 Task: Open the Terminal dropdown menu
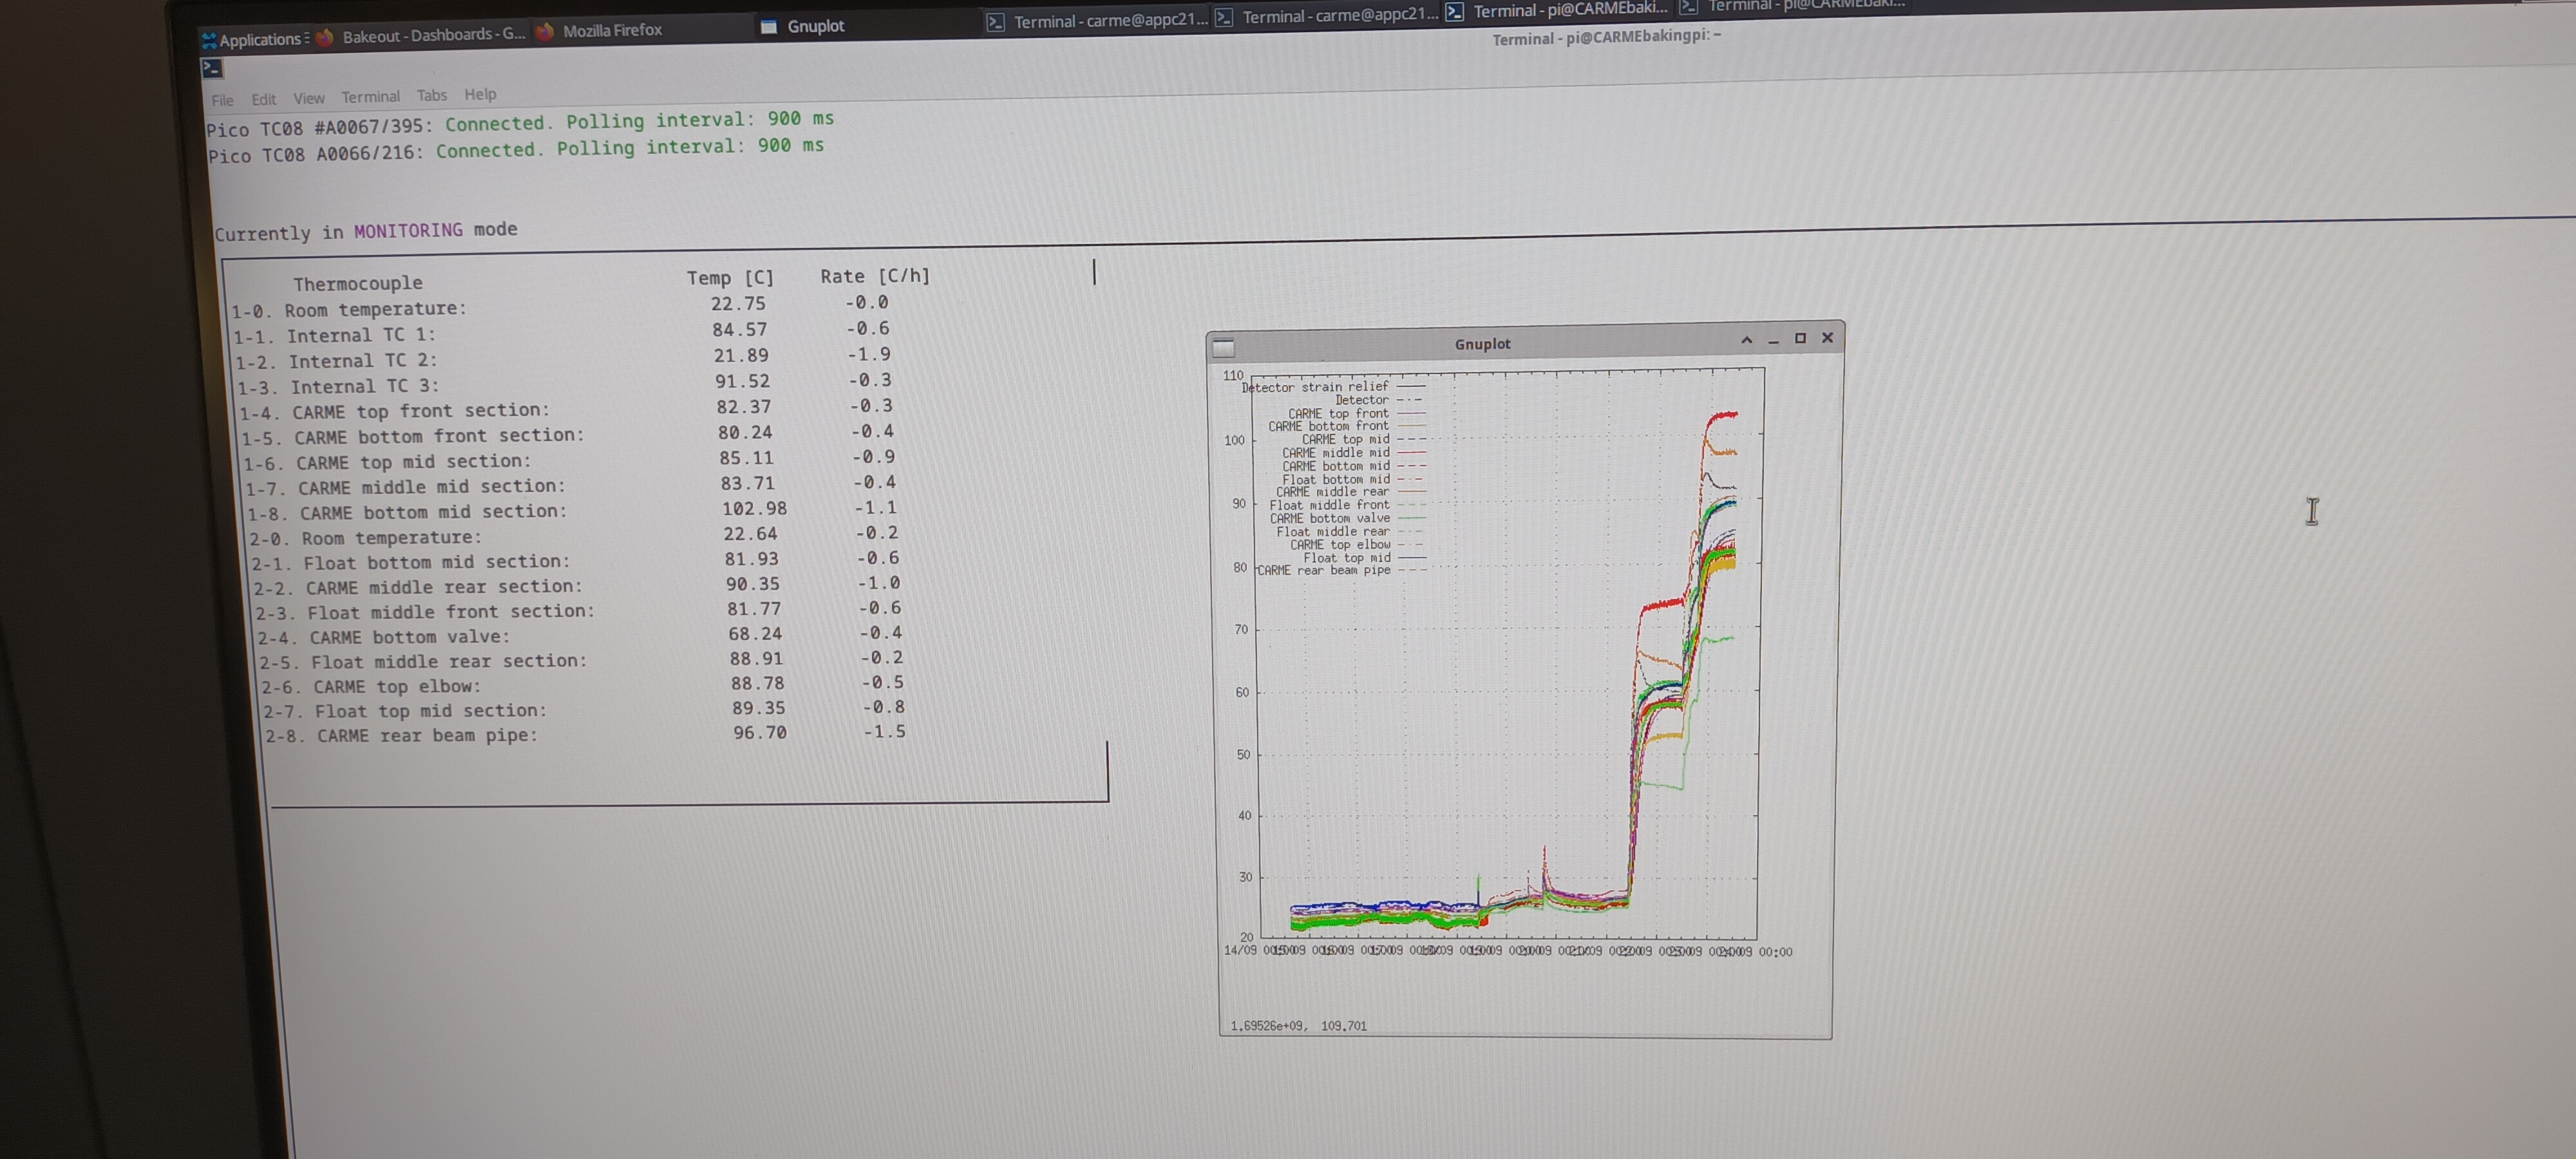point(370,97)
